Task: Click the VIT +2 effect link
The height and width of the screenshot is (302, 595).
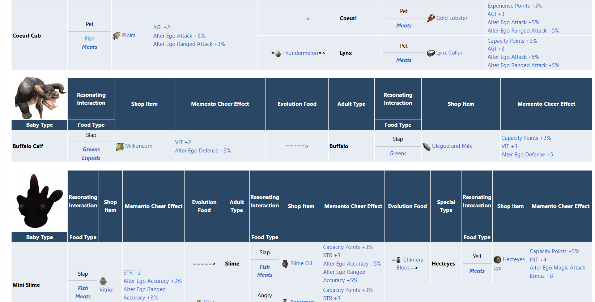Action: tap(183, 142)
